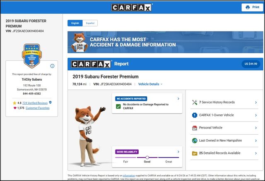Click the wrench service history icon
The width and height of the screenshot is (265, 181).
point(195,102)
